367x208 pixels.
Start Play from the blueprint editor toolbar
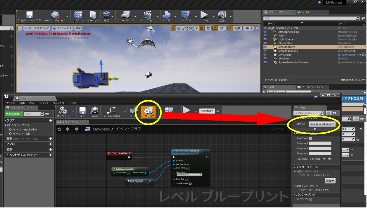(x=187, y=110)
